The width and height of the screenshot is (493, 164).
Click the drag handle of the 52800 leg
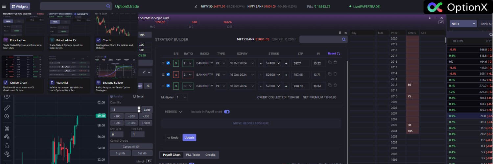163,86
